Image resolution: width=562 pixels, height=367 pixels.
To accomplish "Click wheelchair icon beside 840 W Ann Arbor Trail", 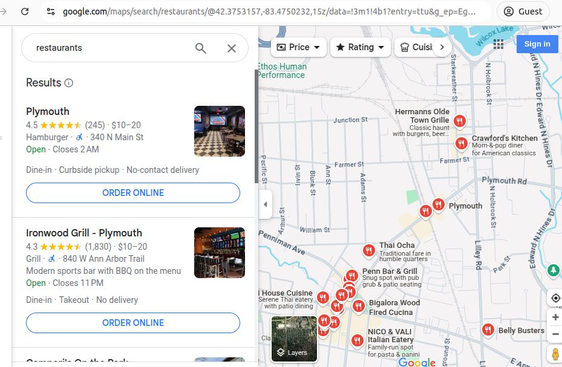I will tap(52, 258).
